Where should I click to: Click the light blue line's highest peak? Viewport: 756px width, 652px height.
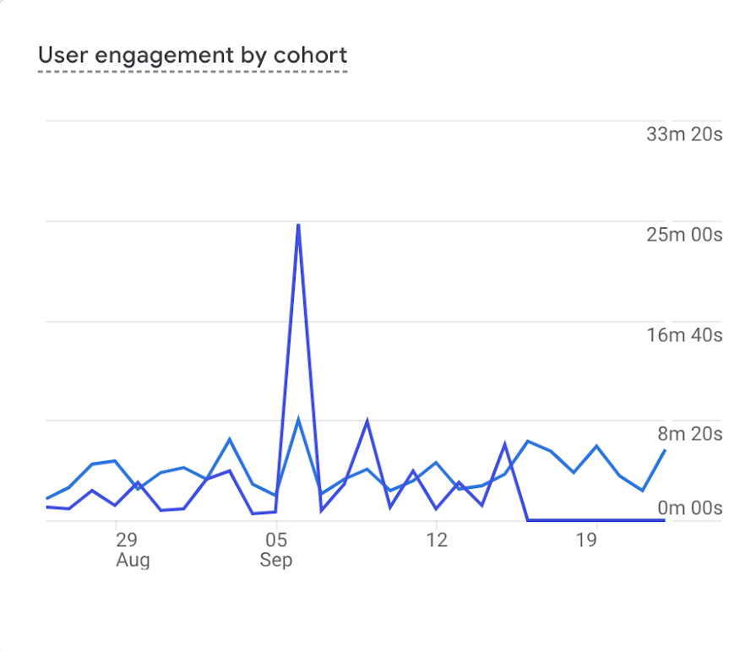298,418
